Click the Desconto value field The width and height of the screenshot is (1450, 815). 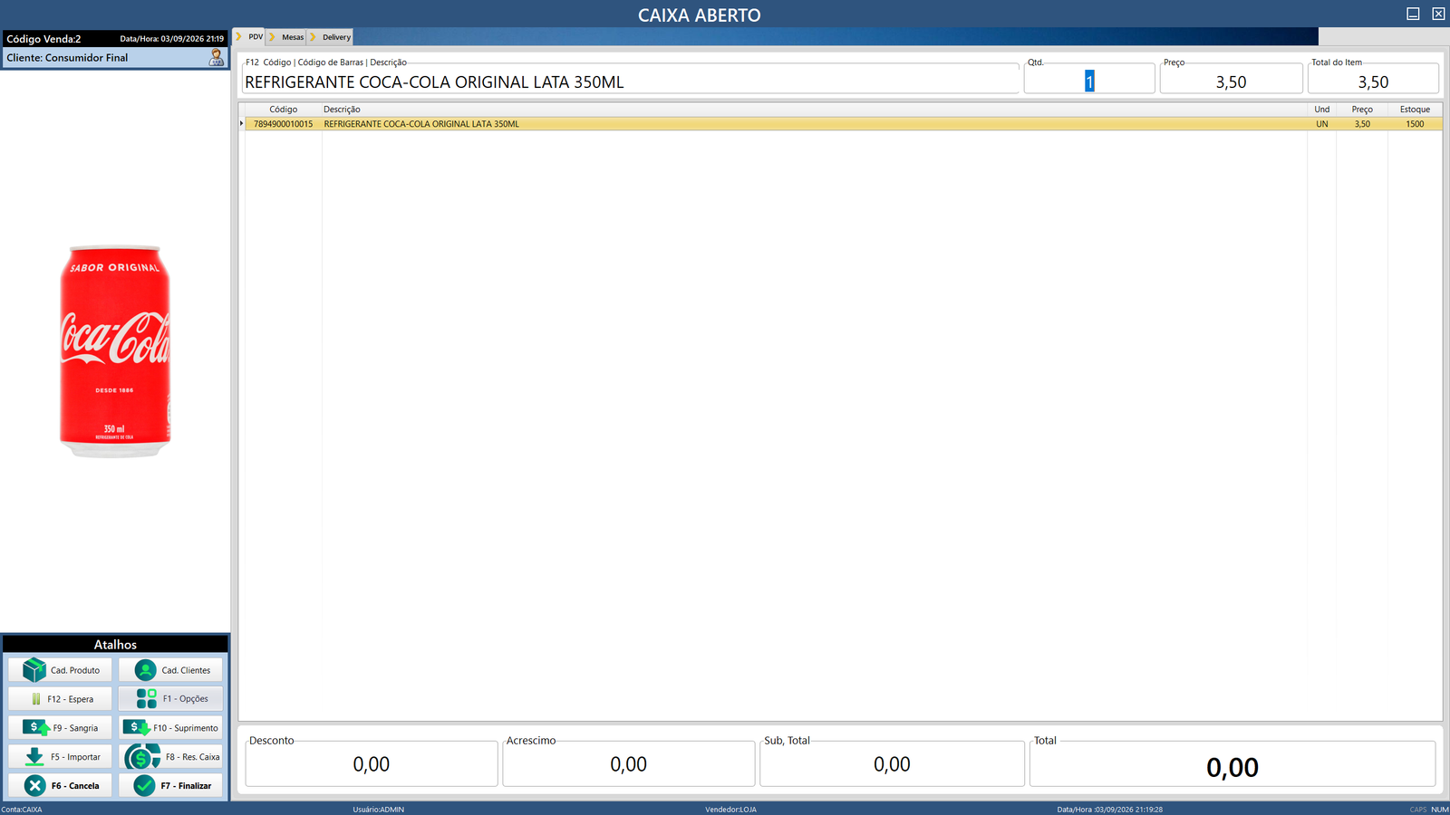pos(372,764)
